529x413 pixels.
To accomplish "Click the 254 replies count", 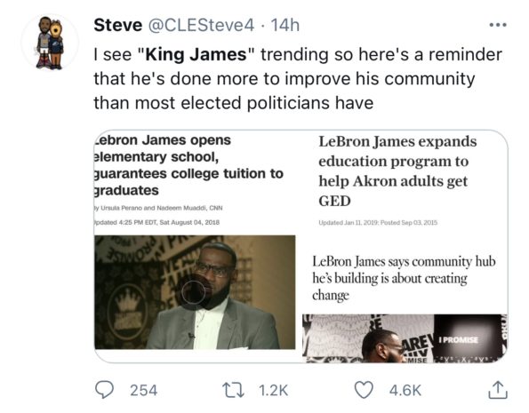I will tap(144, 391).
